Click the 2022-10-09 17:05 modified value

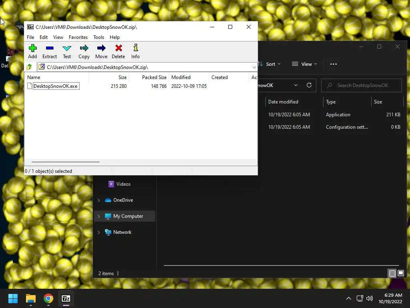pyautogui.click(x=189, y=86)
